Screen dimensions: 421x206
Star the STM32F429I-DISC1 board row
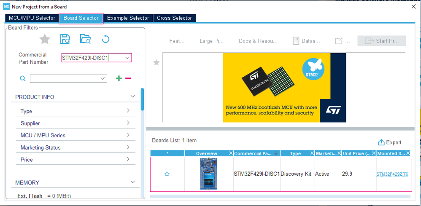click(167, 174)
